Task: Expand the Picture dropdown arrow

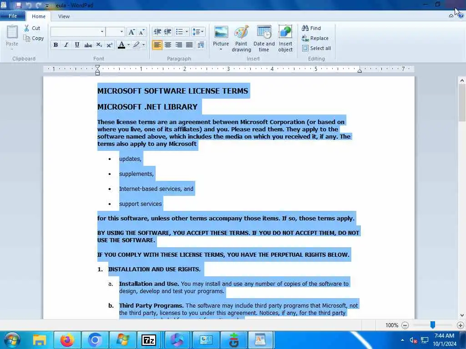Action: [x=221, y=50]
